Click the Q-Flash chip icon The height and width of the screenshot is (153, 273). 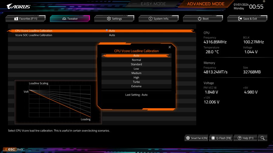pyautogui.click(x=213, y=138)
